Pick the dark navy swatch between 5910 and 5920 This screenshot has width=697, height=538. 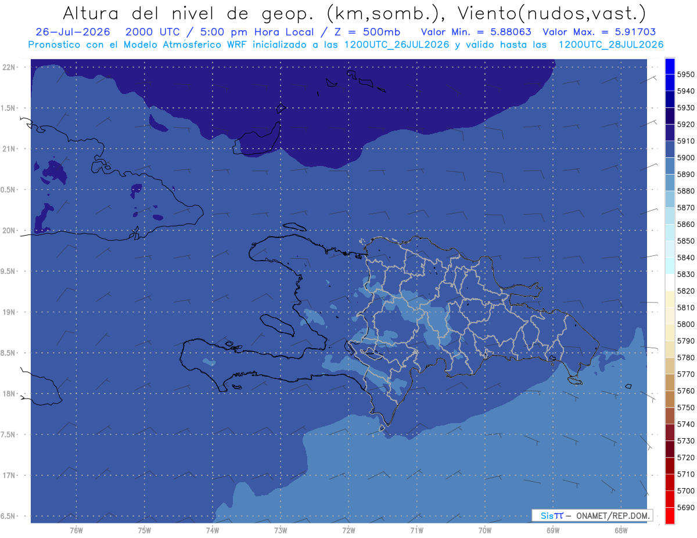click(x=670, y=132)
